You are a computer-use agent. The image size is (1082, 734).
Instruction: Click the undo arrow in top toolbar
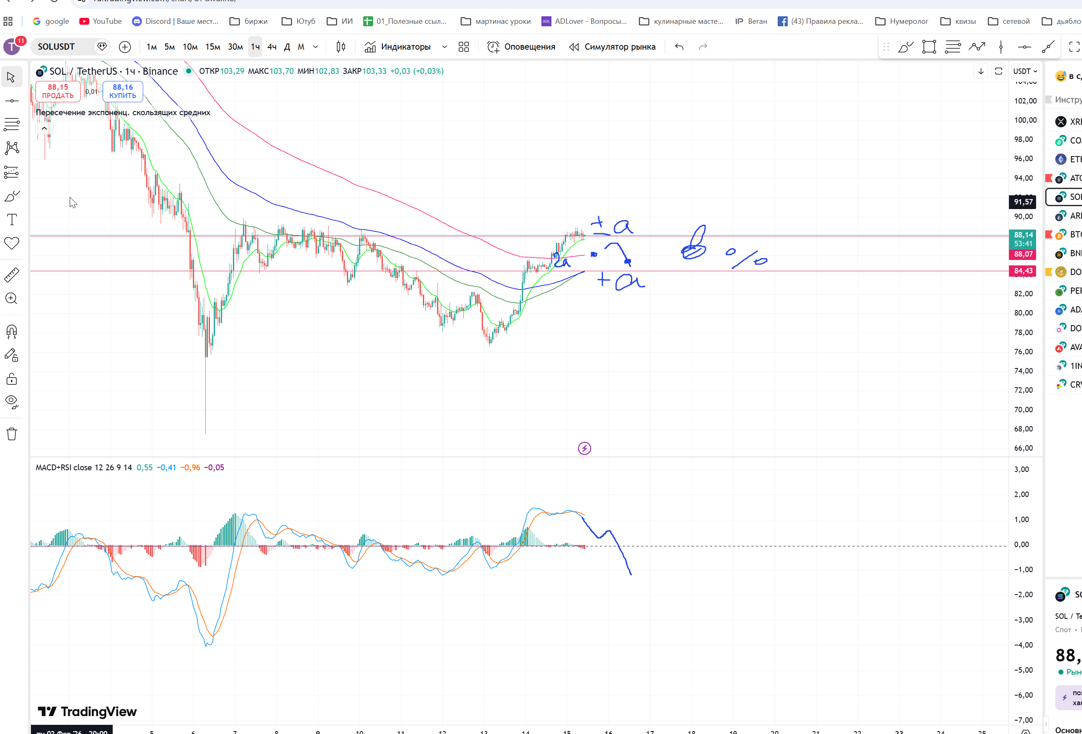(679, 47)
